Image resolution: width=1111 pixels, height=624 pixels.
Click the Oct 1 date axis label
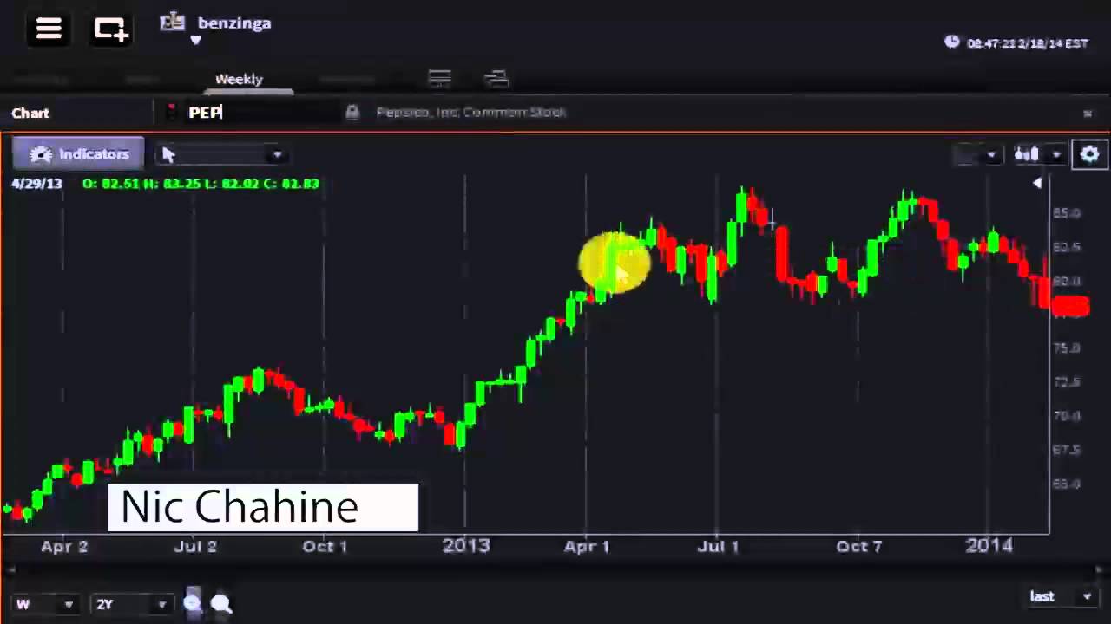coord(325,546)
